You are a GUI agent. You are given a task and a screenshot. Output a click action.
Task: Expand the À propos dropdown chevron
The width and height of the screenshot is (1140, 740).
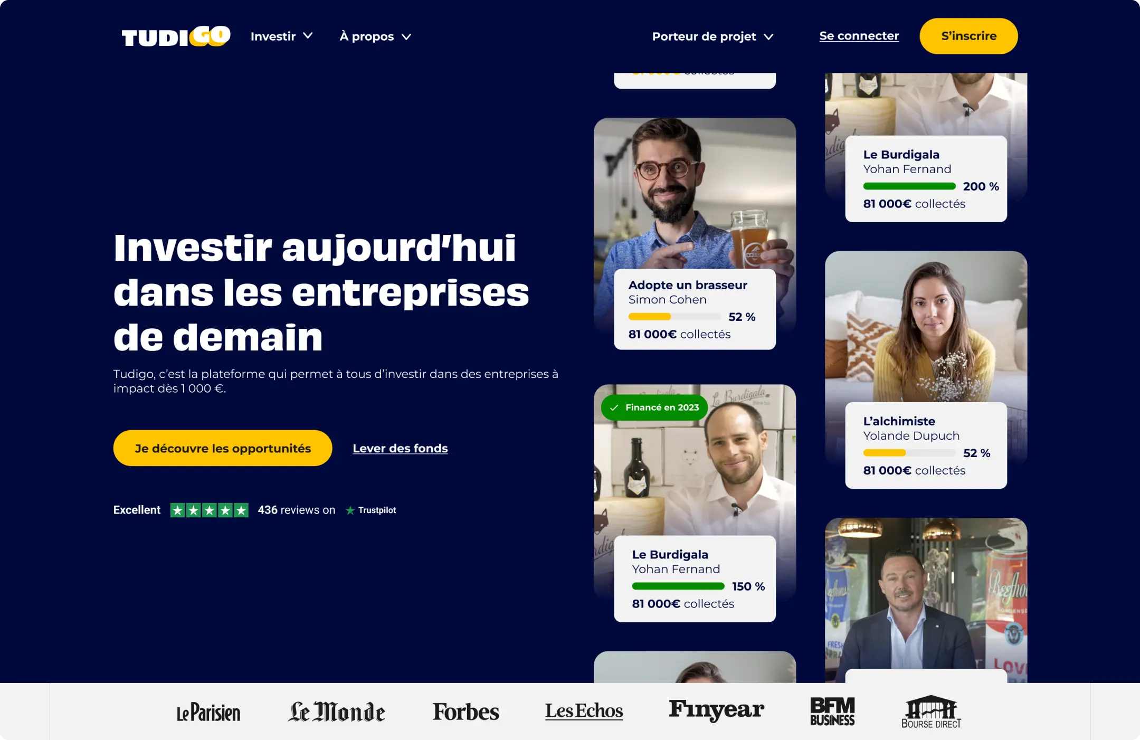(406, 36)
